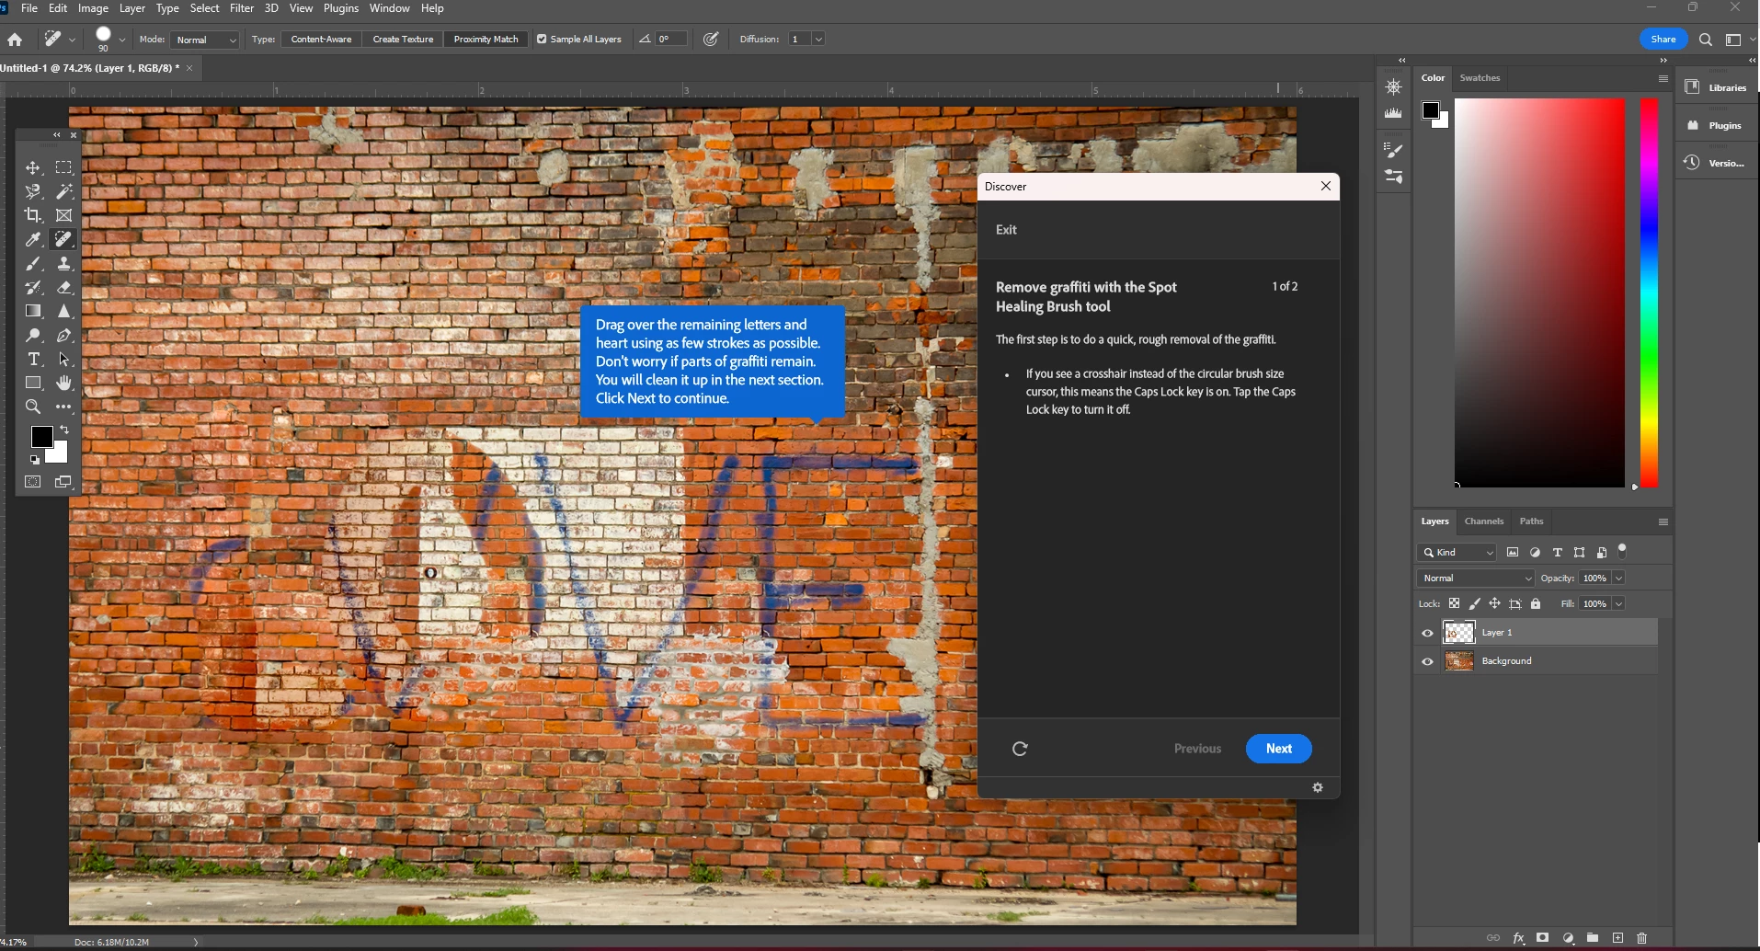The height and width of the screenshot is (951, 1760).
Task: Click the reset tutorial refresh icon
Action: 1020,749
